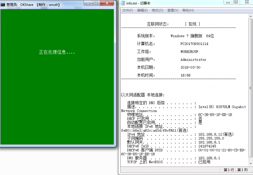Viewport: 253px width, 175px height.
Task: Open the 文件(F) menu in Notepad
Action: pyautogui.click(x=128, y=11)
